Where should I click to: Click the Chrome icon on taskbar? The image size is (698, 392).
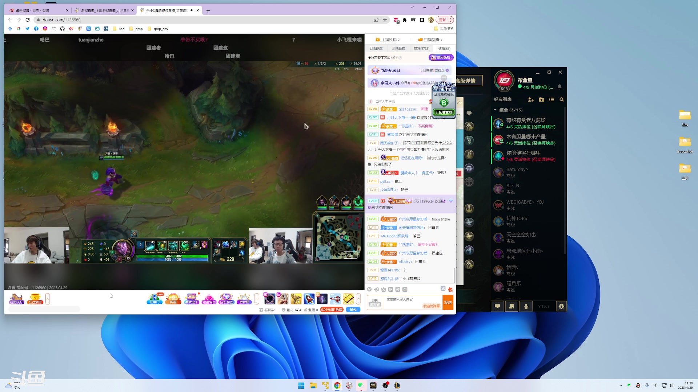(337, 385)
